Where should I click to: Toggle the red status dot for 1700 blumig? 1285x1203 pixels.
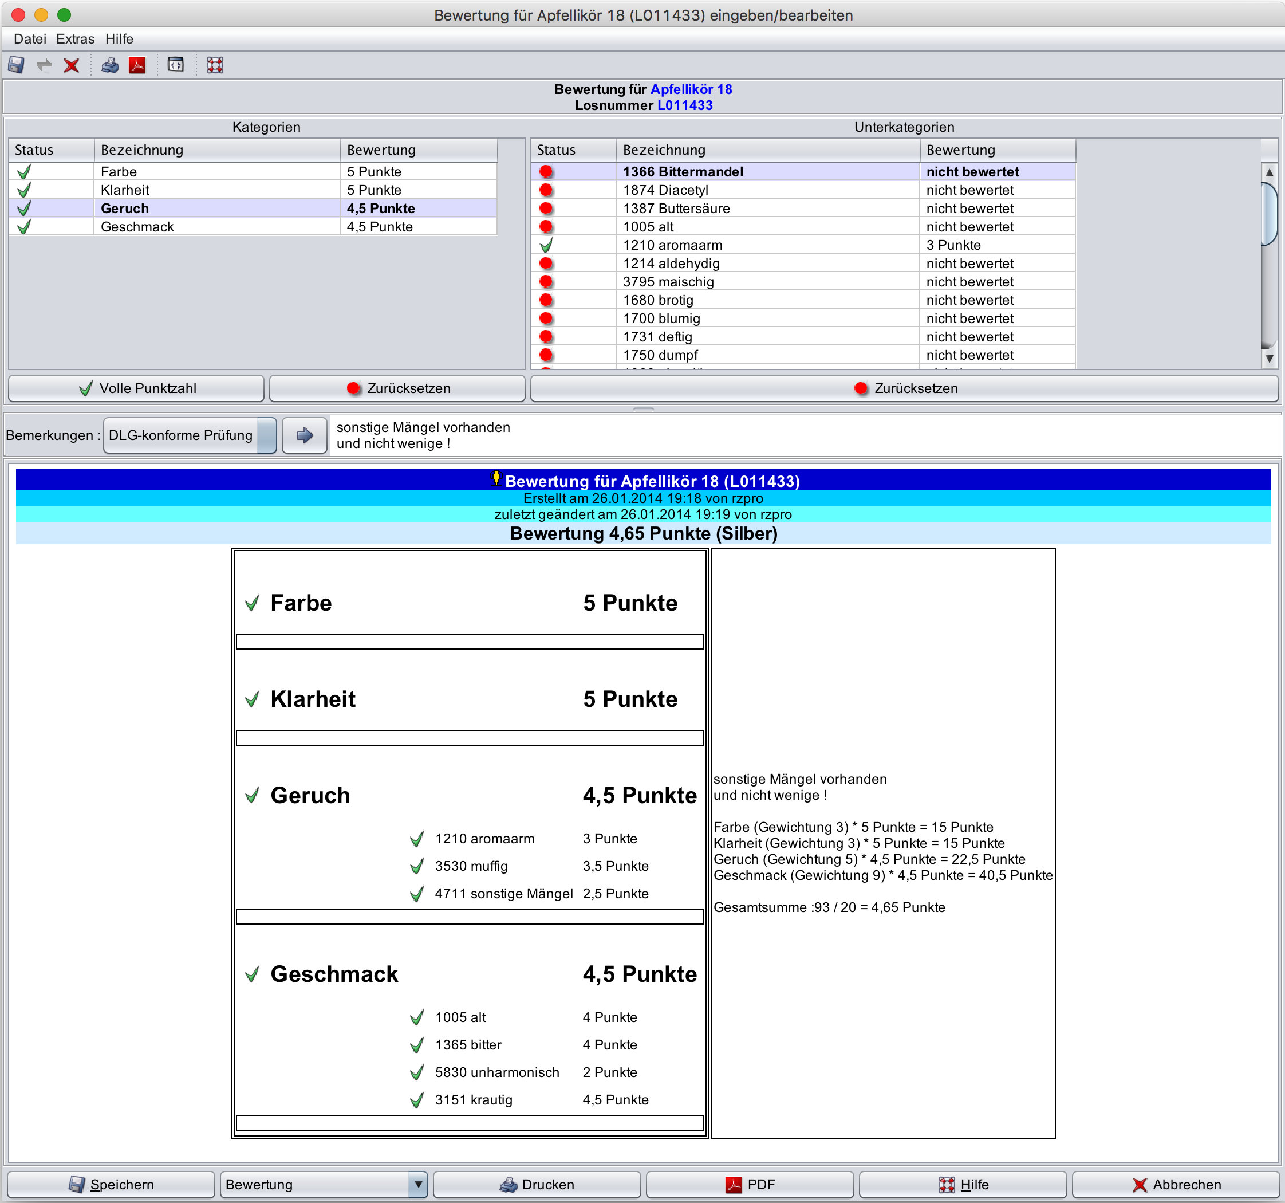[546, 318]
